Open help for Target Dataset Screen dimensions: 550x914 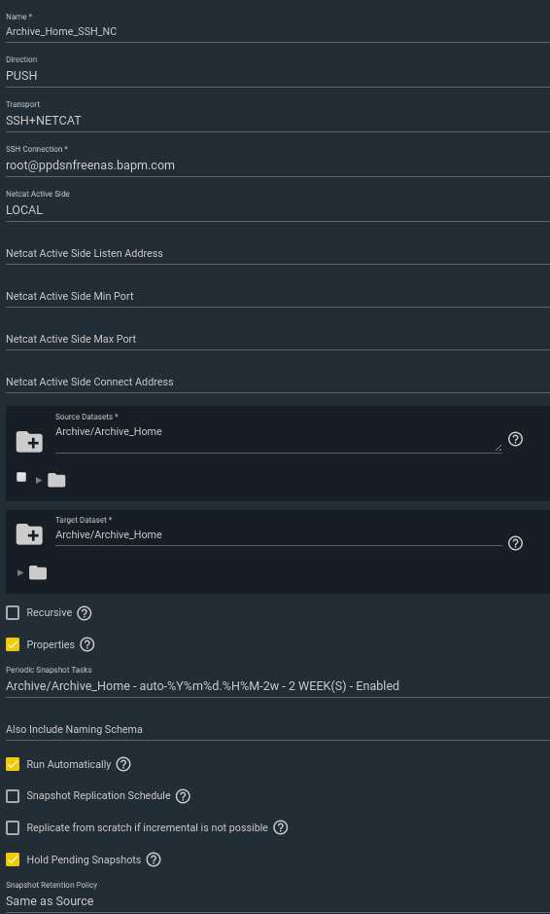[x=515, y=543]
